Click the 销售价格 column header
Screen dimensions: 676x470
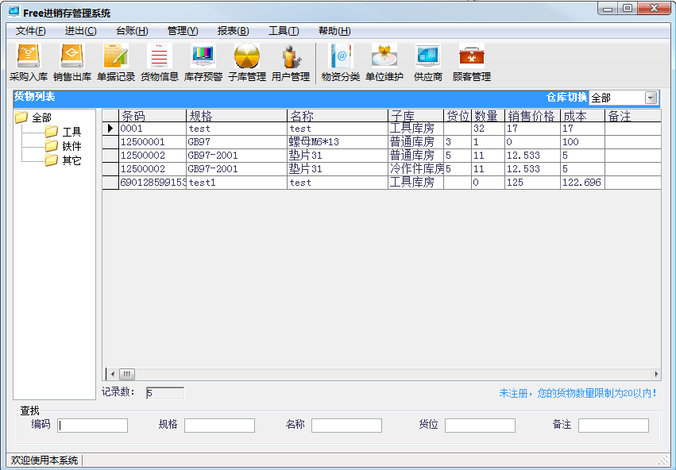coord(531,116)
